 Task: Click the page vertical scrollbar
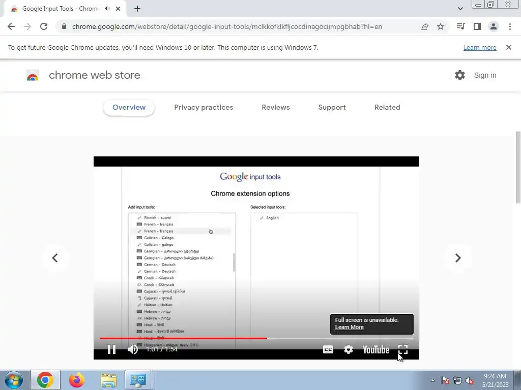point(518,168)
